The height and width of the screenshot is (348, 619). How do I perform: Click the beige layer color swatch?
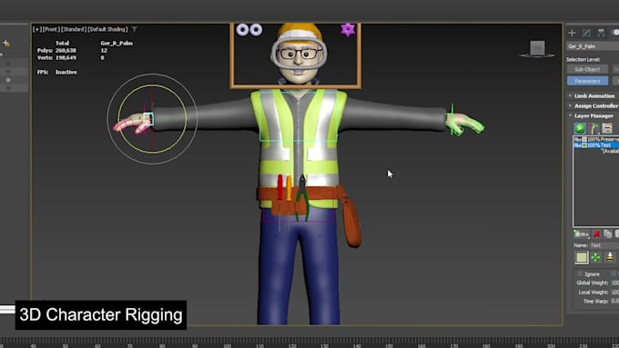[x=582, y=257]
